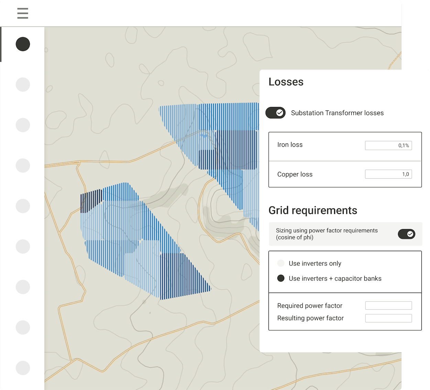430x390 pixels.
Task: Toggle sizing using power factor requirements
Action: tap(406, 234)
